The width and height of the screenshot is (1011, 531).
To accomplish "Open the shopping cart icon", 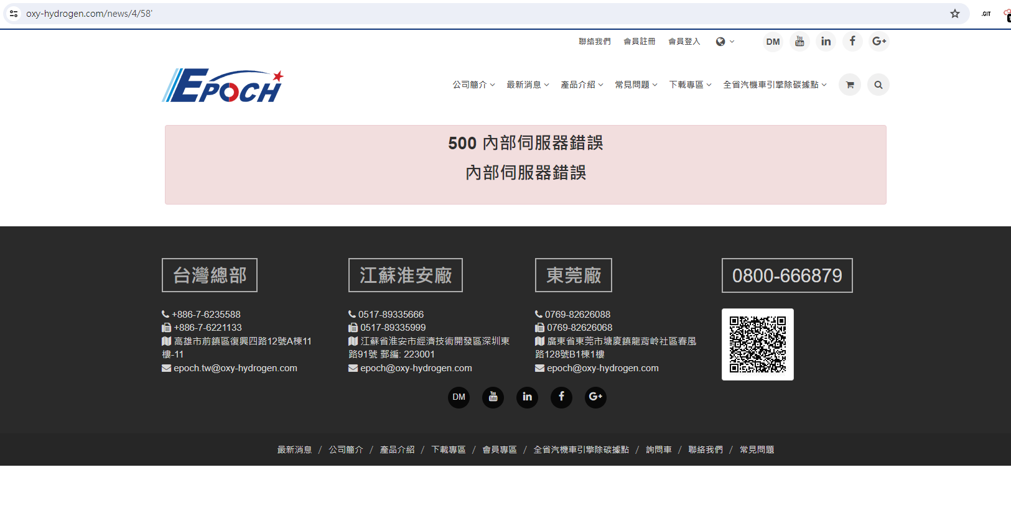I will (x=850, y=85).
